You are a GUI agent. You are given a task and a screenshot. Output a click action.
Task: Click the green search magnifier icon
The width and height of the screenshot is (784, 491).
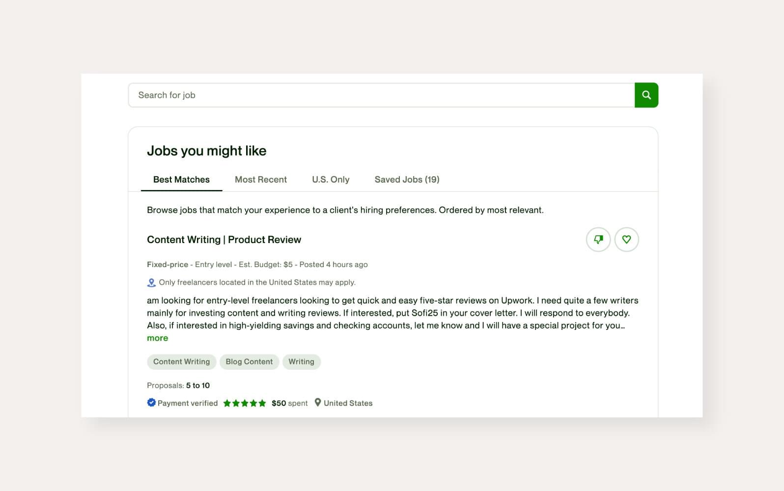646,95
